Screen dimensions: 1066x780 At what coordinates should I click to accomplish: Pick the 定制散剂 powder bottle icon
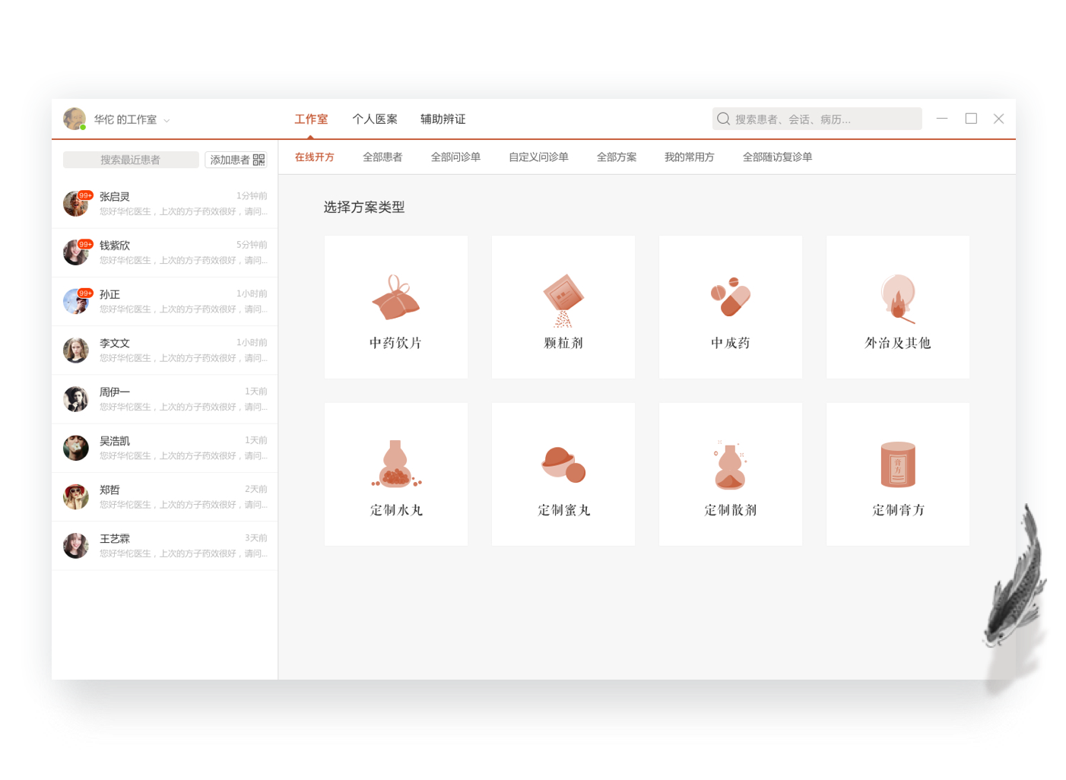[x=730, y=465]
